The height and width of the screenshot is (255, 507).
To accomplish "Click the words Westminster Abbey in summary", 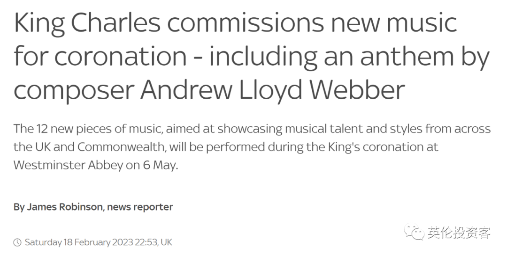I will pyautogui.click(x=68, y=165).
